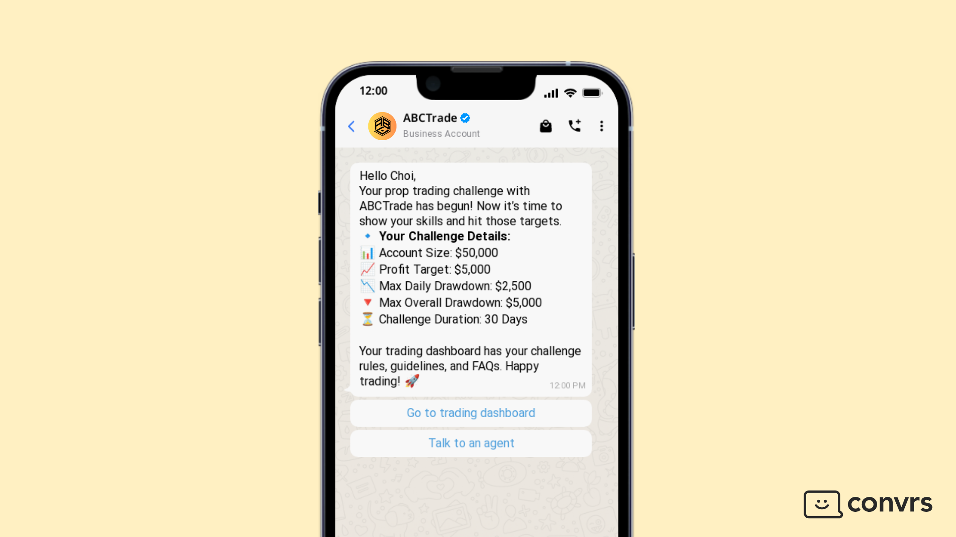Tap the ABCTrade verified badge icon
The width and height of the screenshot is (956, 537).
pos(464,118)
